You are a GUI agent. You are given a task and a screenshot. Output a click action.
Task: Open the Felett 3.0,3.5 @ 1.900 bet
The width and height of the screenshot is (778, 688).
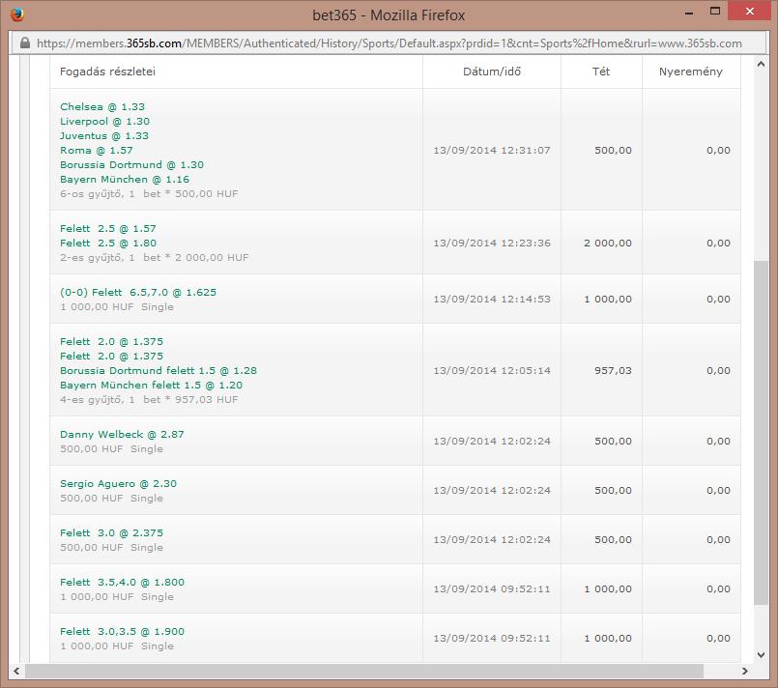coord(122,631)
